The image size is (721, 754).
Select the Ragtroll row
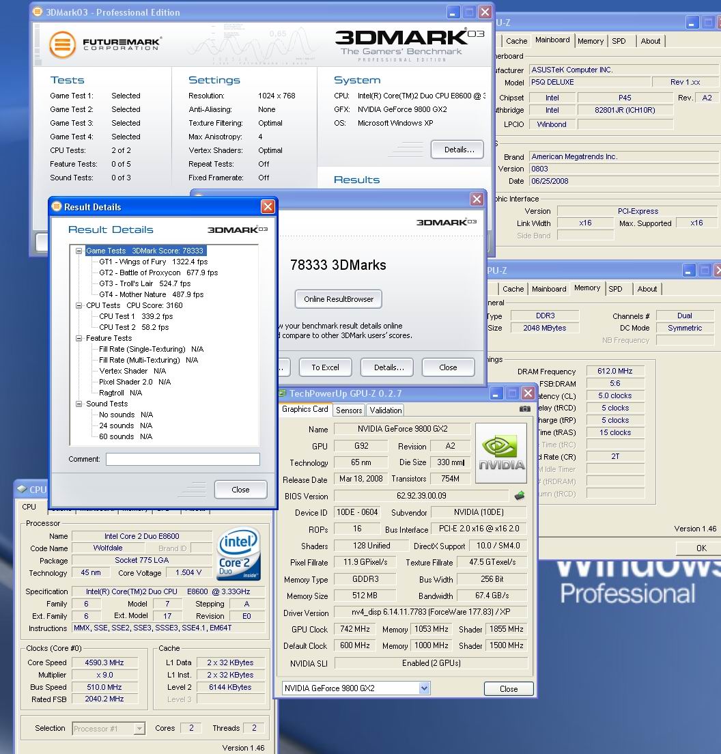click(x=121, y=393)
